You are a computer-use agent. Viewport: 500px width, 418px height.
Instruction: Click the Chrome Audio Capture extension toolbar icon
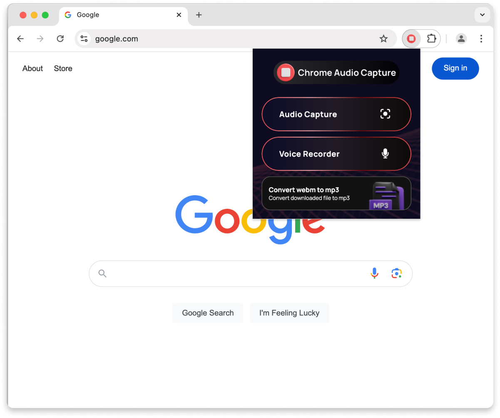[x=411, y=39]
